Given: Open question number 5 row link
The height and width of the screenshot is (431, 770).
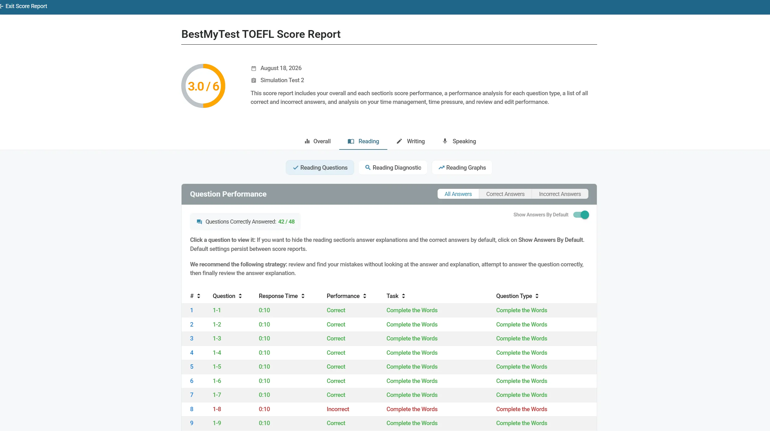Looking at the screenshot, I should tap(192, 367).
